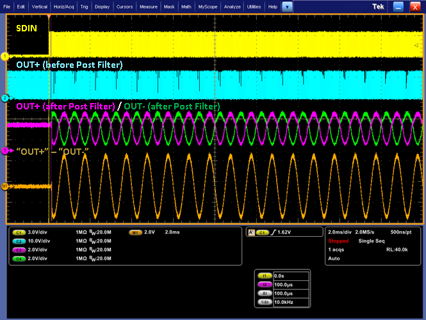Select the channel 2 waveform handle
Screen dimensions: 426x320
tap(4, 98)
